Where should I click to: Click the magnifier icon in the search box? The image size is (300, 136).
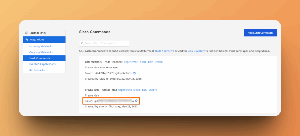pyautogui.click(x=82, y=43)
